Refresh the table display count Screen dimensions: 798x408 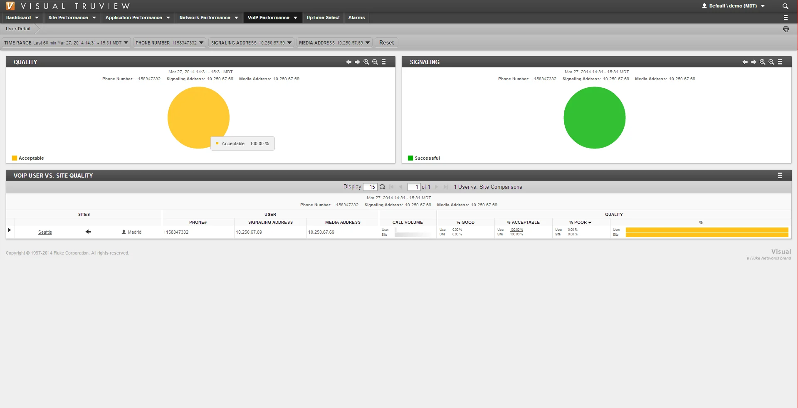[x=382, y=187]
